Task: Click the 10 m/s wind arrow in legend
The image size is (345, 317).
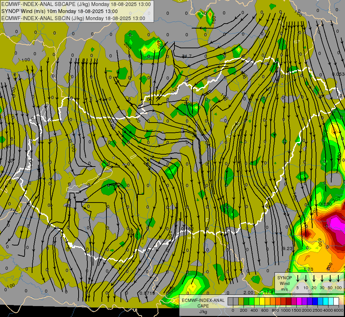Action: tap(306, 278)
